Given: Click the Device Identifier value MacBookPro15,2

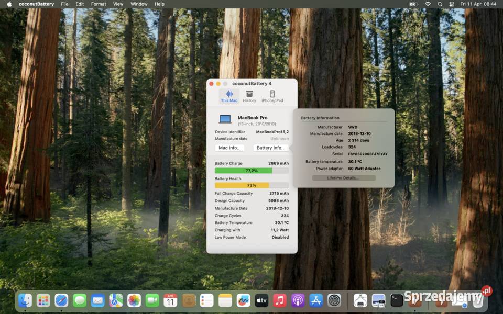Looking at the screenshot, I should 272,132.
